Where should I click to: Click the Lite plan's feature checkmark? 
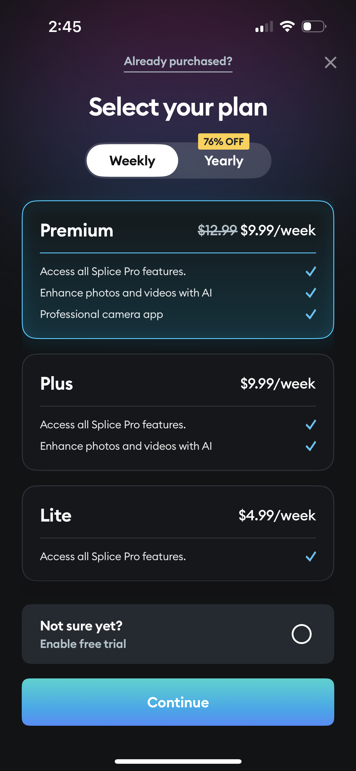(x=310, y=557)
